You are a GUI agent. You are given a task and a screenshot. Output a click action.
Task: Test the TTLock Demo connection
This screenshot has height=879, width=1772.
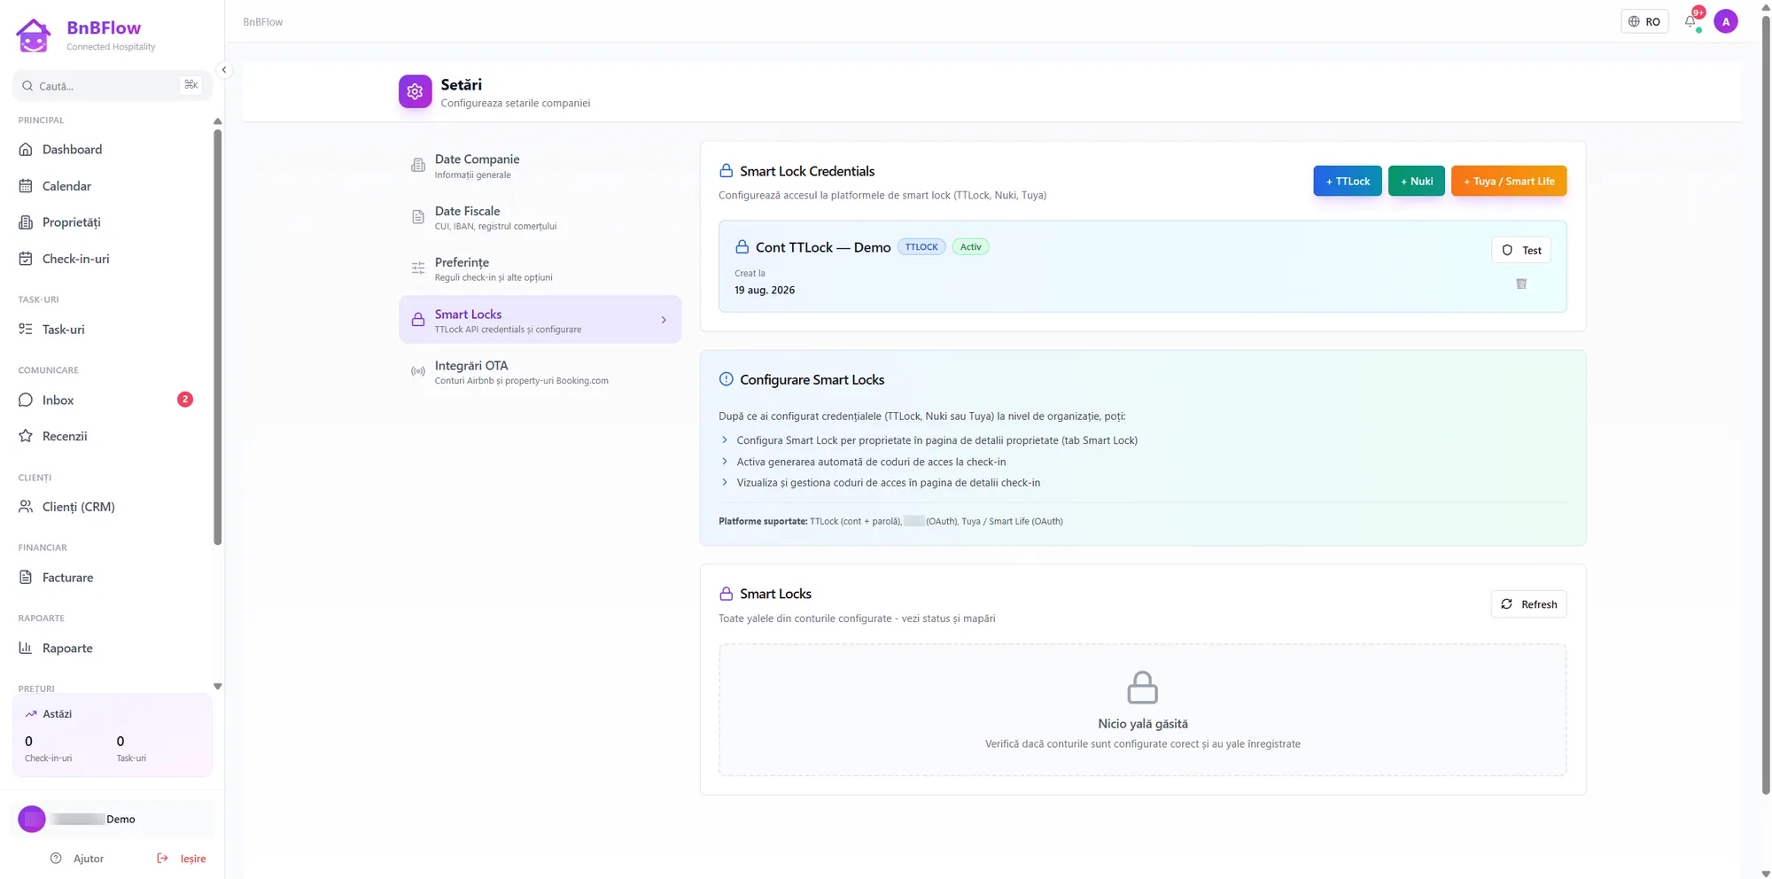pyautogui.click(x=1520, y=250)
